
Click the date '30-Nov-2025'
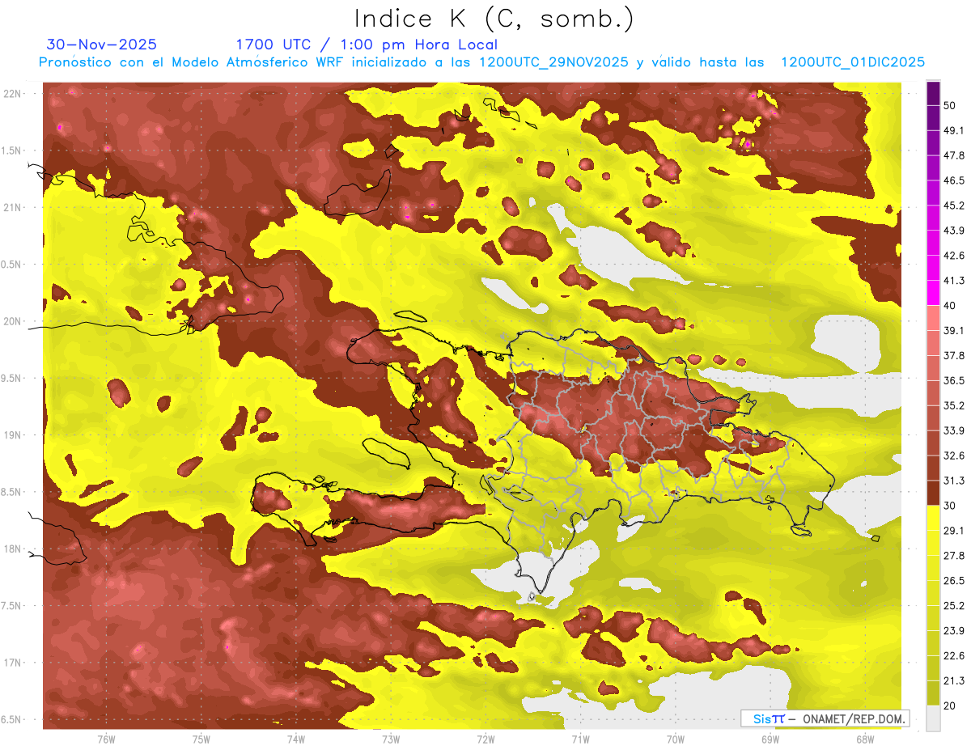[102, 44]
